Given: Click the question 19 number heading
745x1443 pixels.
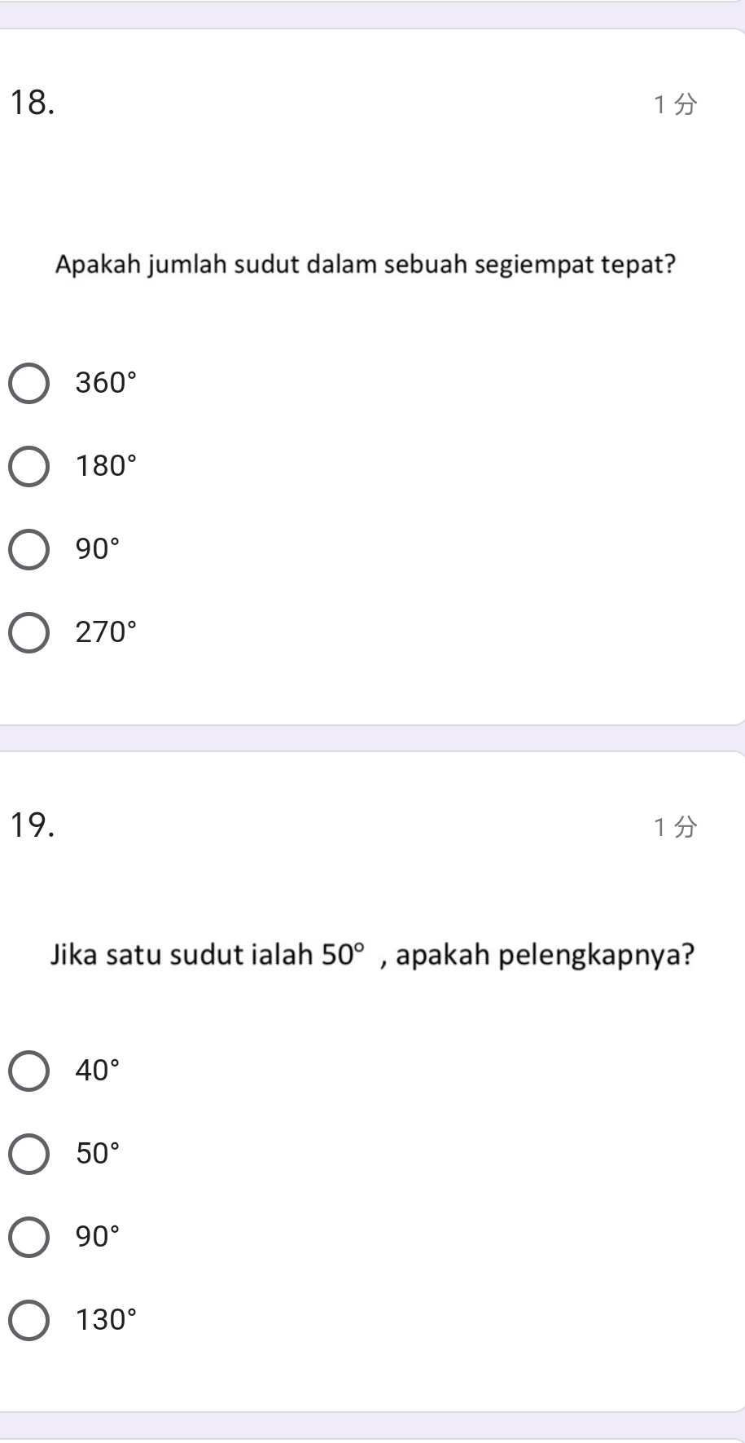Looking at the screenshot, I should coord(34,825).
